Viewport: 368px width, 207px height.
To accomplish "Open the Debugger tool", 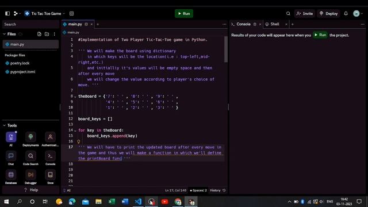I will 30,177.
